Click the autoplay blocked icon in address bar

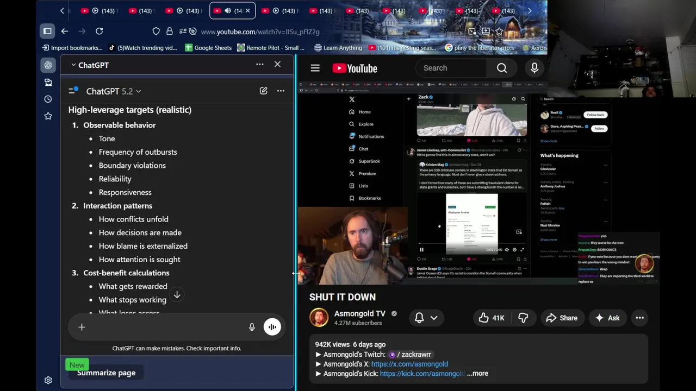[x=193, y=31]
